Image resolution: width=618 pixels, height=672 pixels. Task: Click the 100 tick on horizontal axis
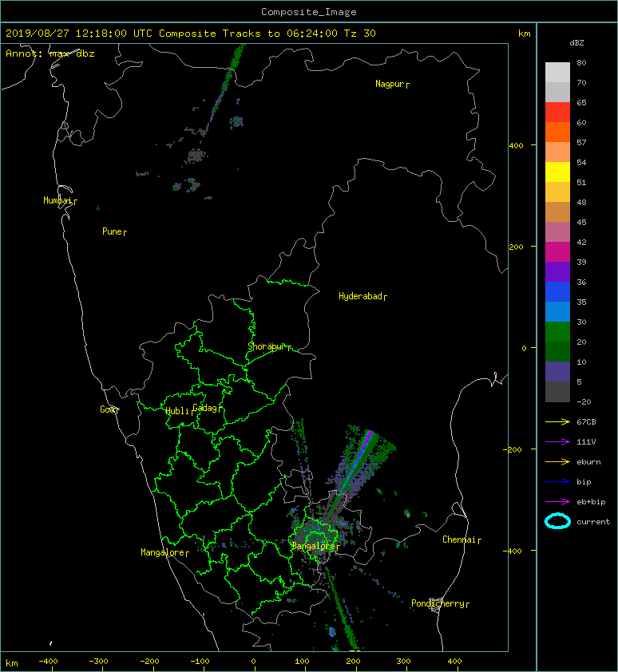tap(302, 662)
